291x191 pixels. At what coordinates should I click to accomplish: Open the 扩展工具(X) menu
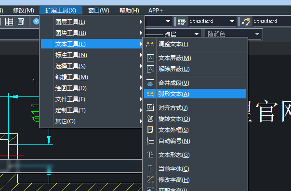click(61, 11)
